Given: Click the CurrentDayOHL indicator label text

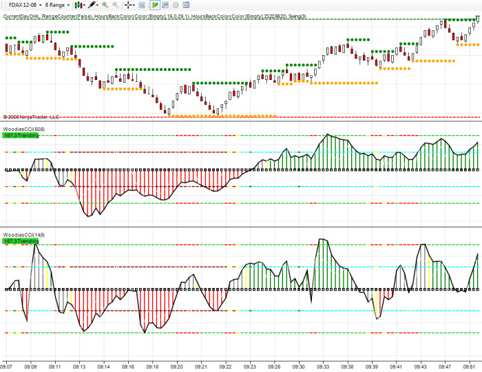Looking at the screenshot, I should 21,17.
